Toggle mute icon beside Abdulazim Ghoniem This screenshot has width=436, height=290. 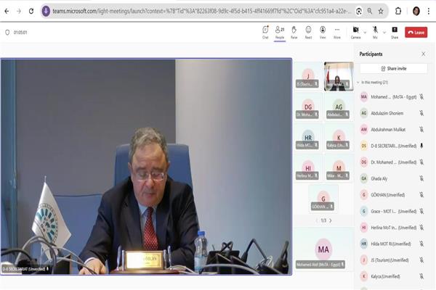(x=421, y=113)
